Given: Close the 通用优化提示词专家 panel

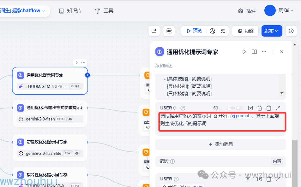Looking at the screenshot, I should (282, 52).
